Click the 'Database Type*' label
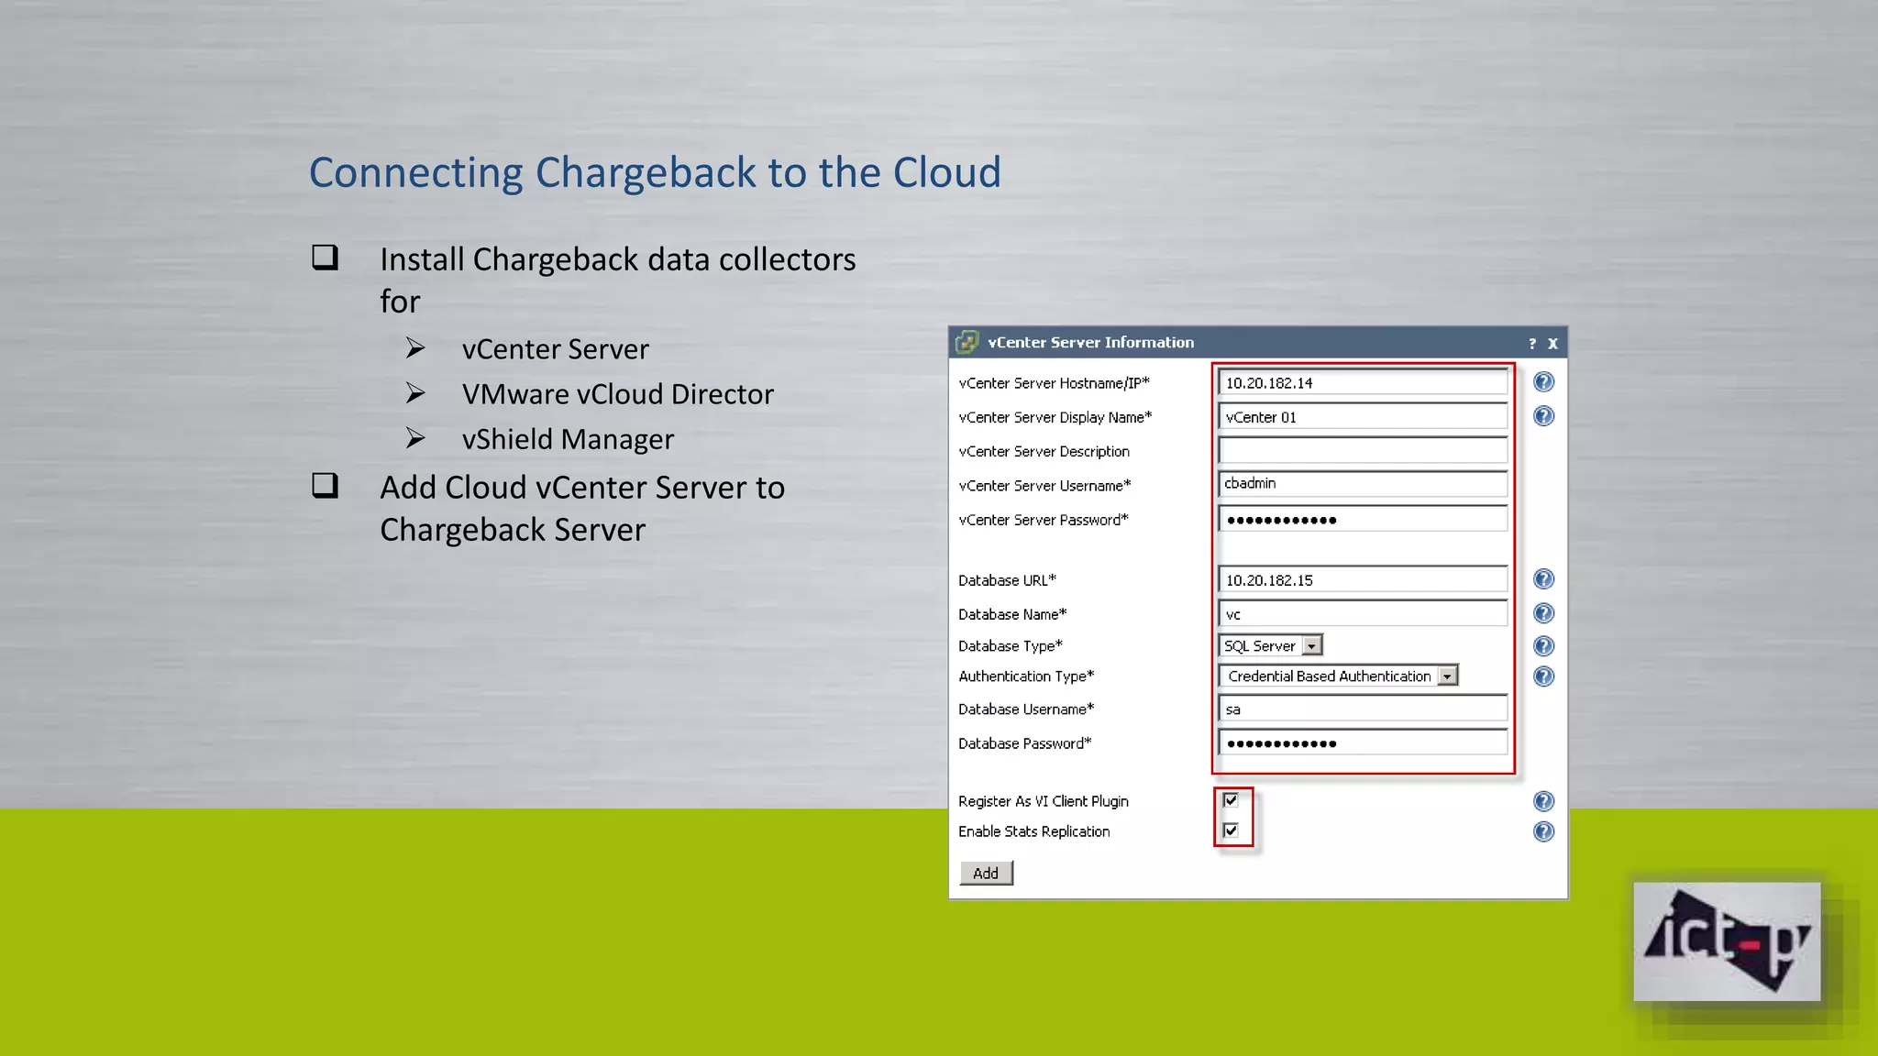 pos(1010,646)
